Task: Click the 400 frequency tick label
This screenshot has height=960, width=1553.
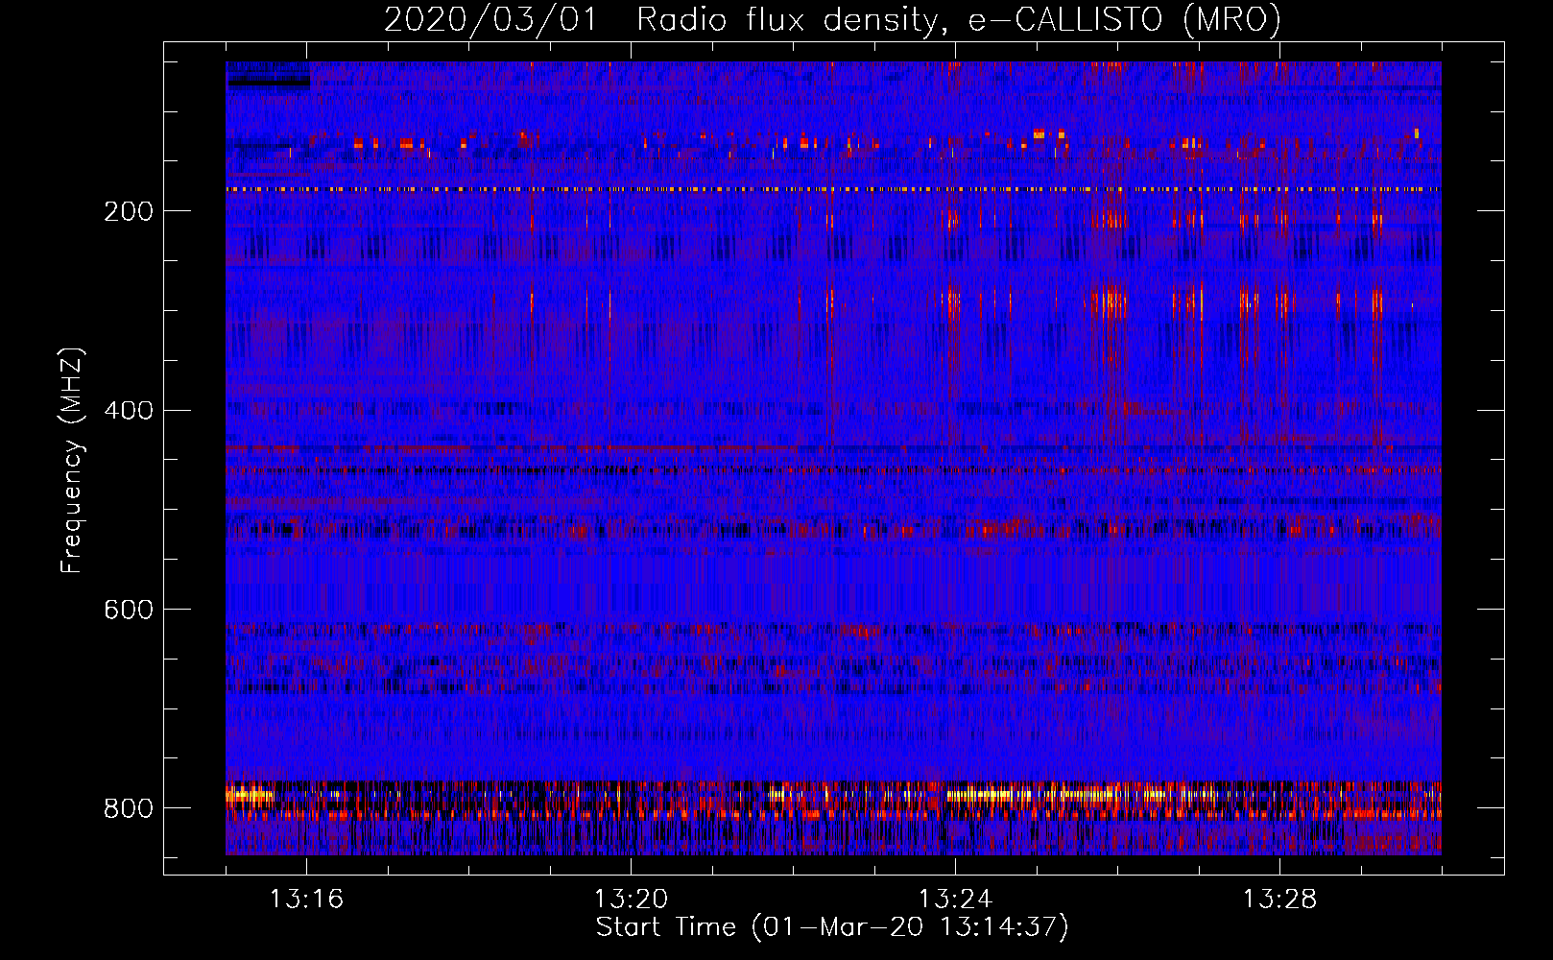Action: coord(129,411)
